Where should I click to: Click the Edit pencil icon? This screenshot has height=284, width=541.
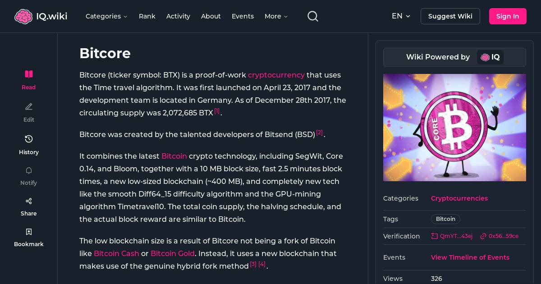point(28,106)
